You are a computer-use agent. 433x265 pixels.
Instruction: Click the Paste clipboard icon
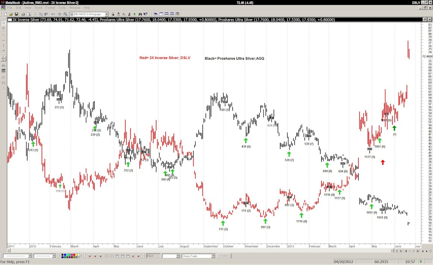click(x=46, y=14)
